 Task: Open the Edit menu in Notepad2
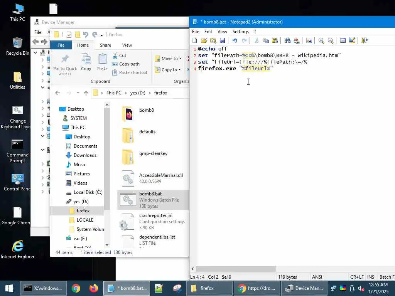[x=208, y=32]
